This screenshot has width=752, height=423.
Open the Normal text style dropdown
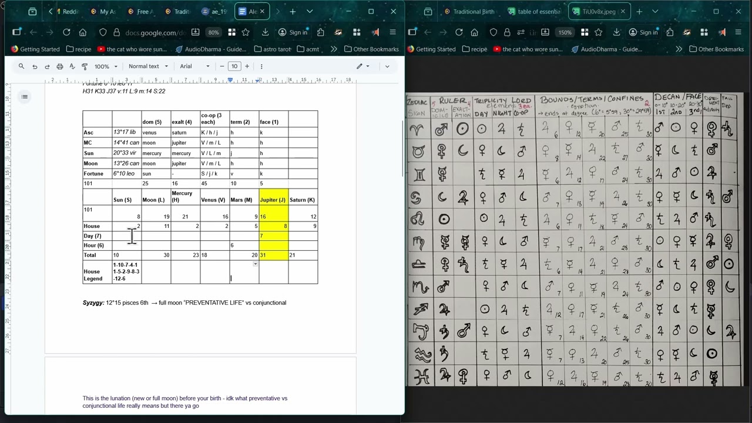tap(148, 66)
